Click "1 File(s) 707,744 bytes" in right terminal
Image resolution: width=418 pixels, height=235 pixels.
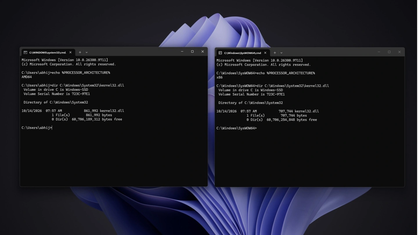tap(277, 115)
